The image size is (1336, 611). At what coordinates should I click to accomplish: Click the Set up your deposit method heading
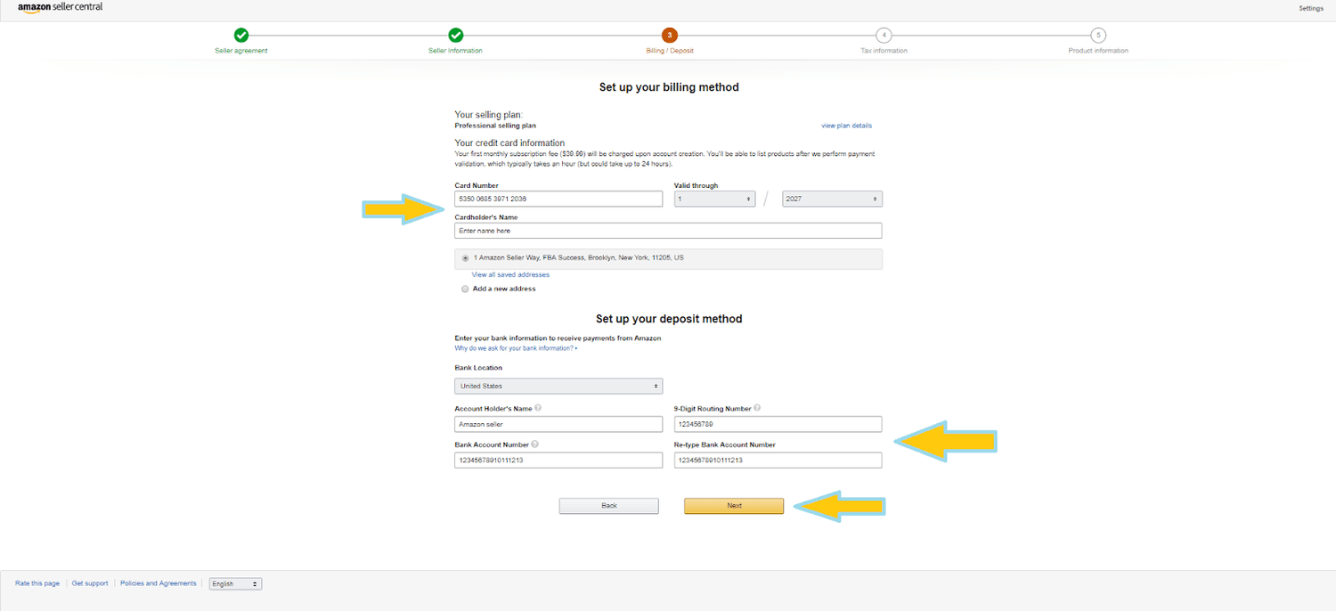point(669,319)
